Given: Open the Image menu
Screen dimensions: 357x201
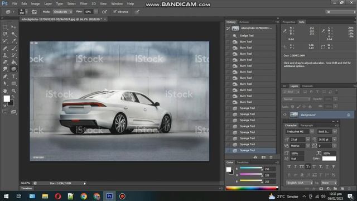Looking at the screenshot, I should 35,4.
